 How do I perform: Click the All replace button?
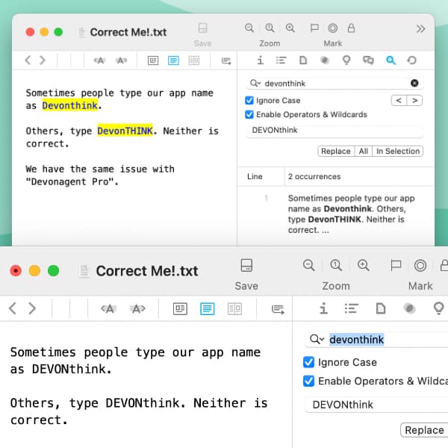[363, 151]
